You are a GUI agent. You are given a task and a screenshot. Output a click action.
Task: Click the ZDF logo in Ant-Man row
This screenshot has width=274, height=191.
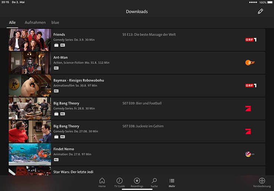(x=250, y=63)
